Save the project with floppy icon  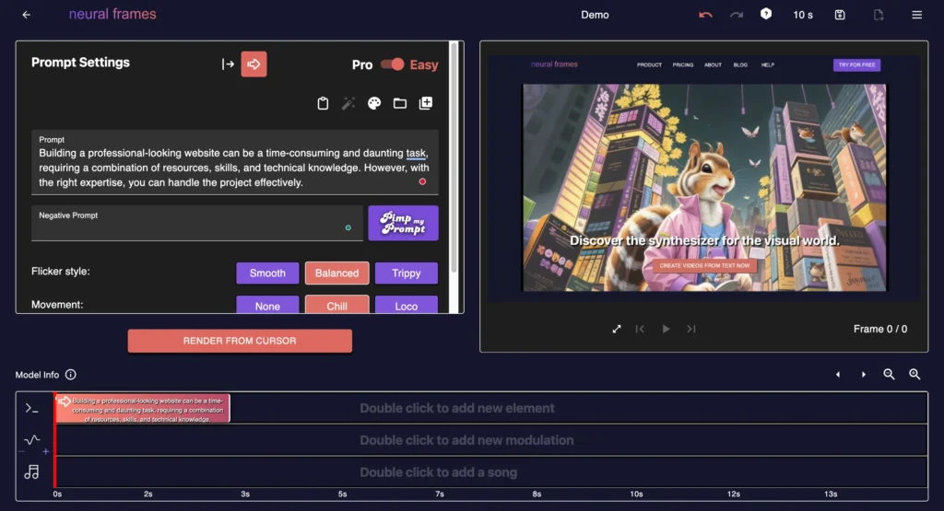840,15
